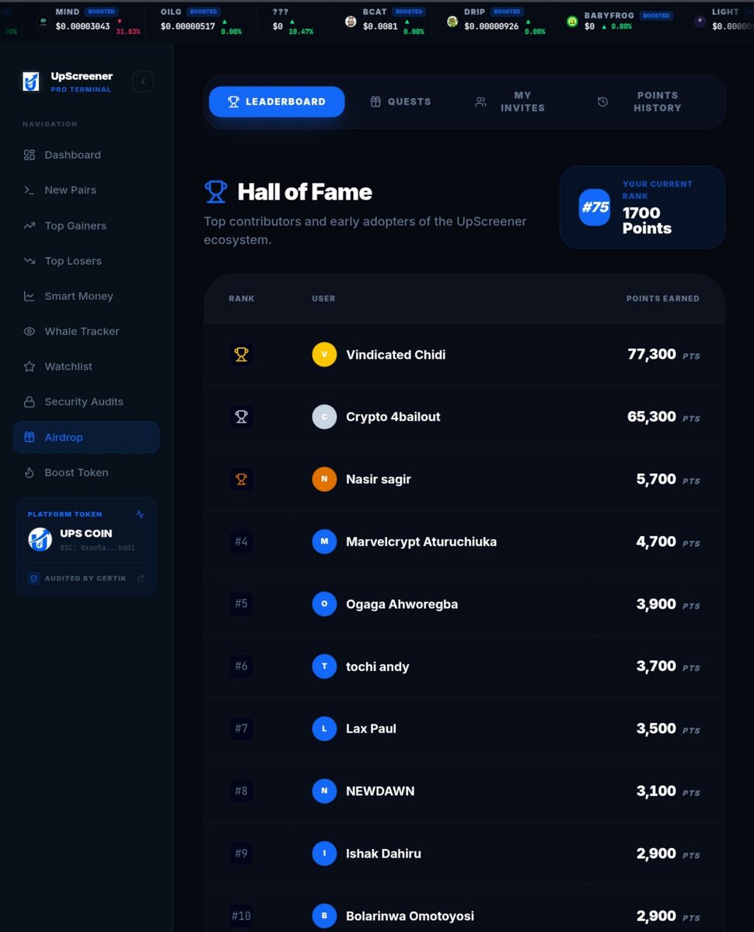Viewport: 754px width, 932px height.
Task: Switch to the Leaderboard tab
Action: (x=277, y=102)
